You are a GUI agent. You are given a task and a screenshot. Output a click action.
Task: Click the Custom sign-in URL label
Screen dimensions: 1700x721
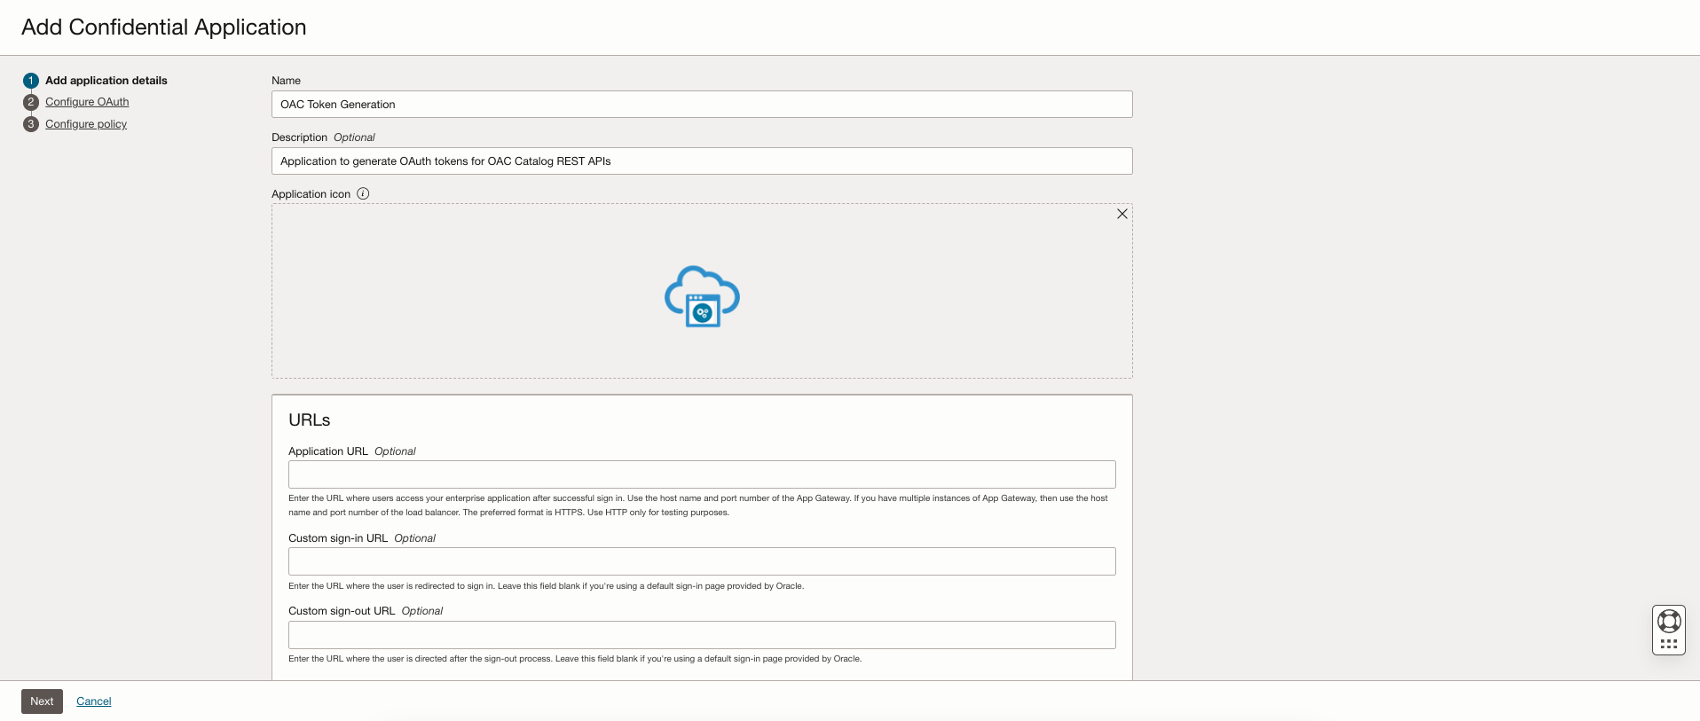(x=338, y=538)
